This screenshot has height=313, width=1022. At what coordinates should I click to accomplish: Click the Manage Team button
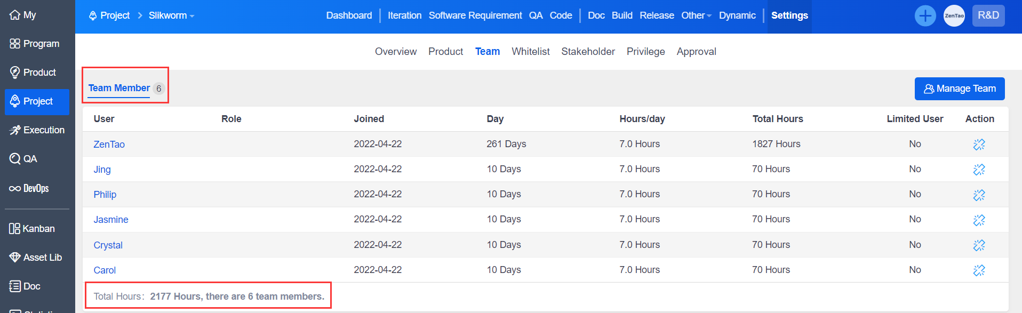[959, 89]
